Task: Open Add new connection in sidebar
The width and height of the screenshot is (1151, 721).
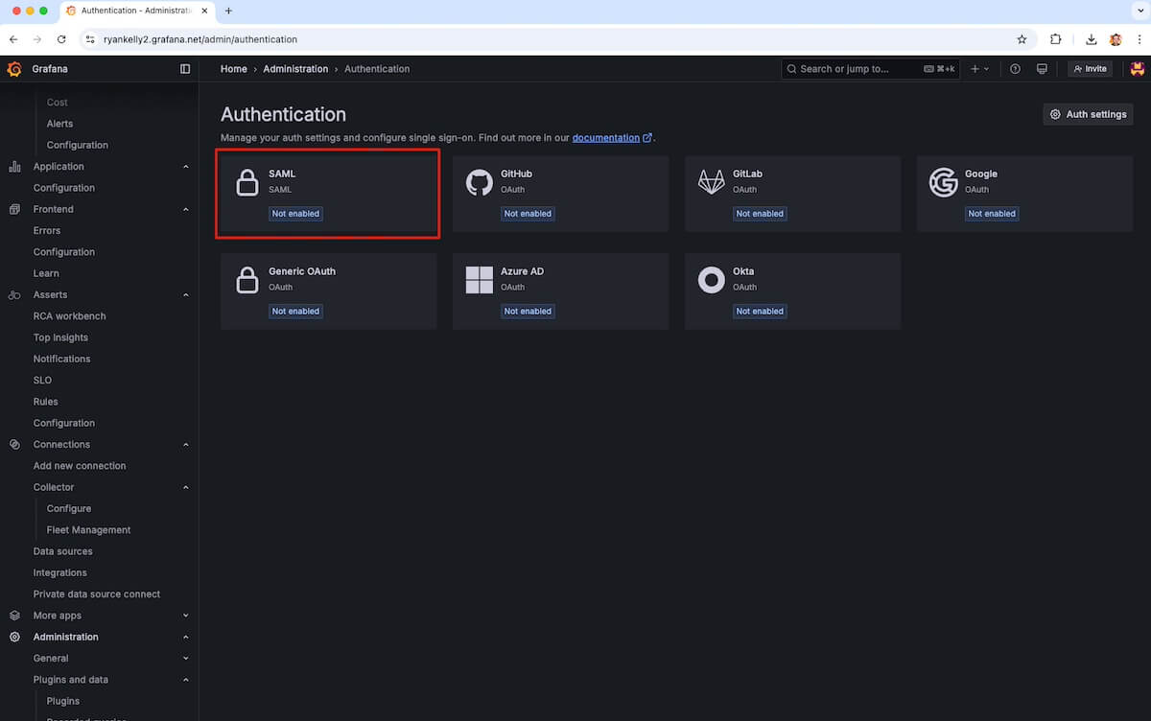Action: click(x=80, y=466)
